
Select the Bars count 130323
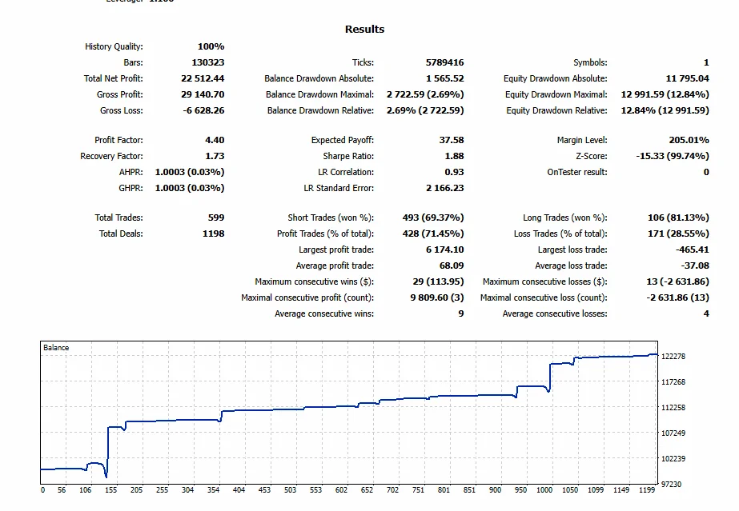(208, 62)
